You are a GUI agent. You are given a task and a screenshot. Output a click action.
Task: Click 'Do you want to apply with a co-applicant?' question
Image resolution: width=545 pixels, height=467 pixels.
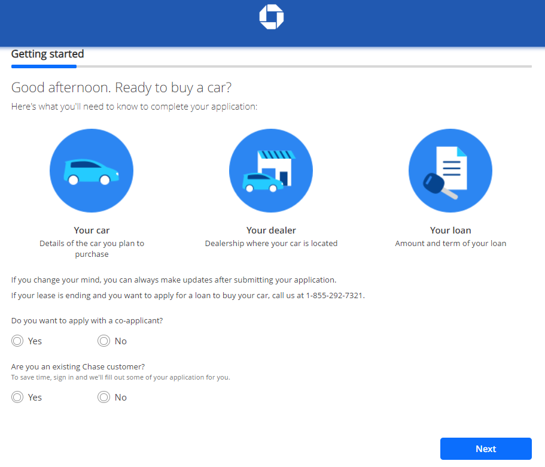[87, 320]
